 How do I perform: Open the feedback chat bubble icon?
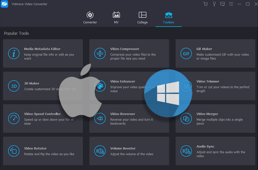pos(223,4)
